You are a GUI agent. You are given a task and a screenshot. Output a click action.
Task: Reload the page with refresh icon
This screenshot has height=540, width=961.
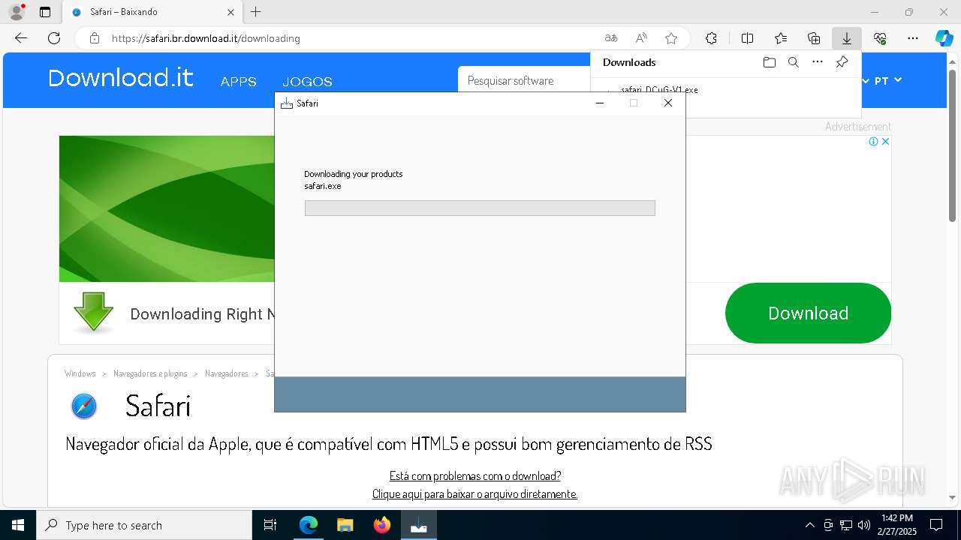(x=54, y=38)
